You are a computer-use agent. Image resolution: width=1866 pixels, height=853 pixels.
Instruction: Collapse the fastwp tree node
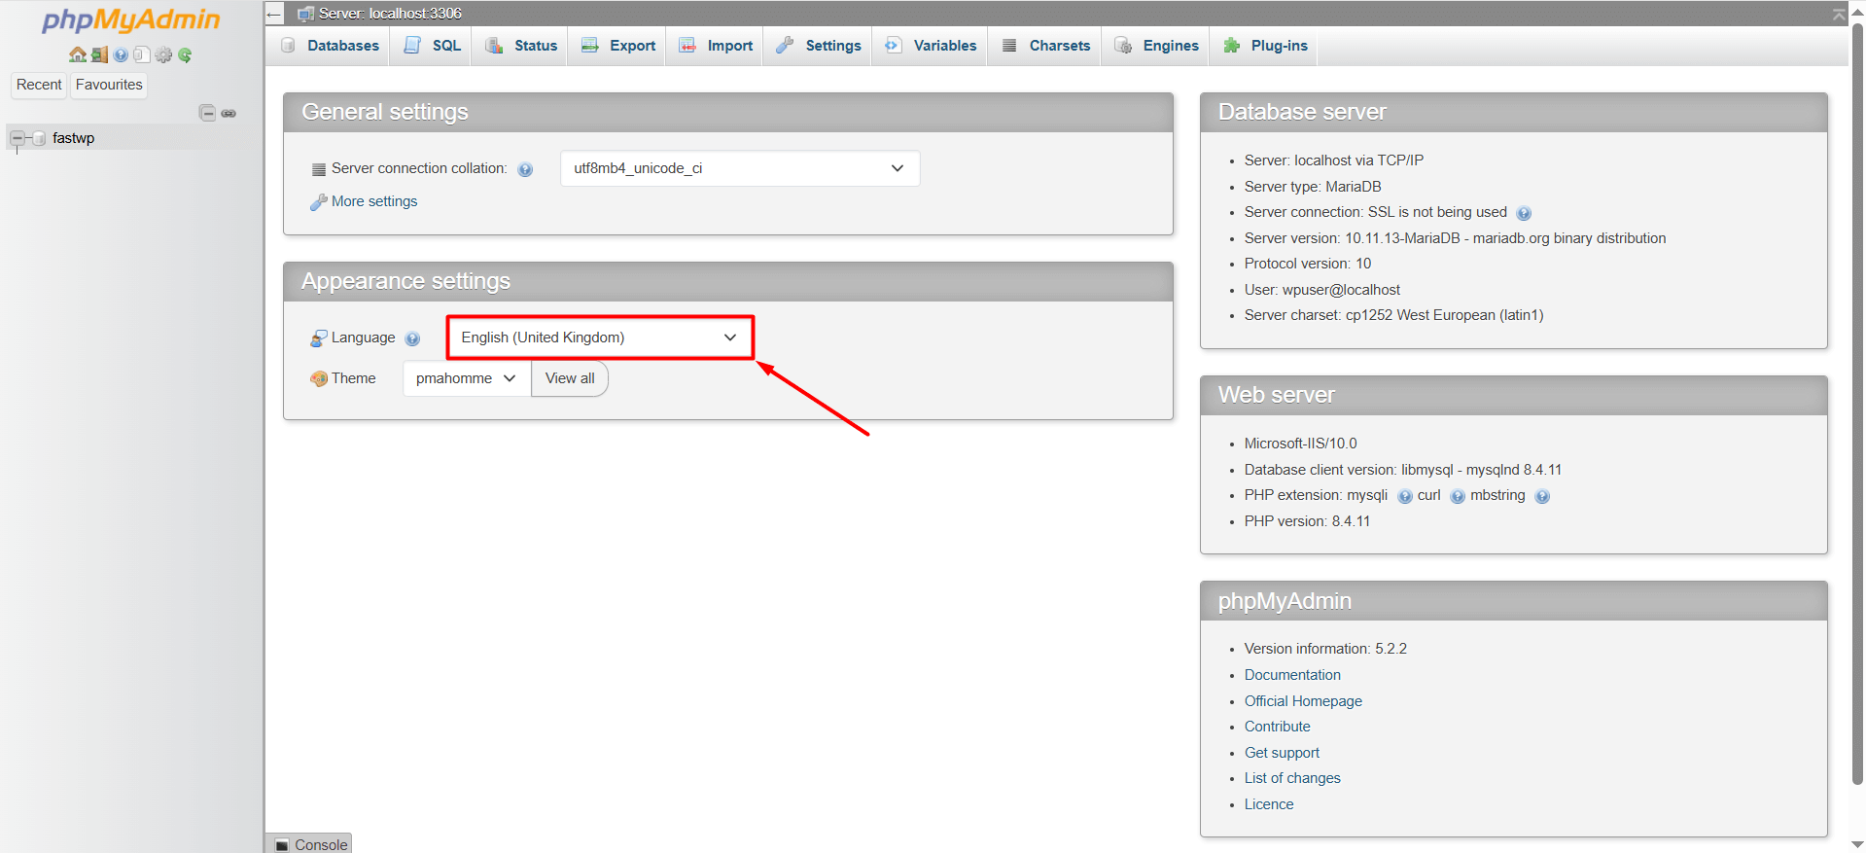pyautogui.click(x=18, y=138)
